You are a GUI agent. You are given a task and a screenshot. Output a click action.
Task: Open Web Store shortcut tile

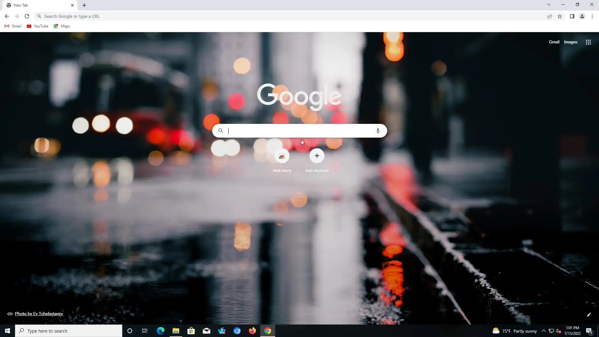click(282, 156)
